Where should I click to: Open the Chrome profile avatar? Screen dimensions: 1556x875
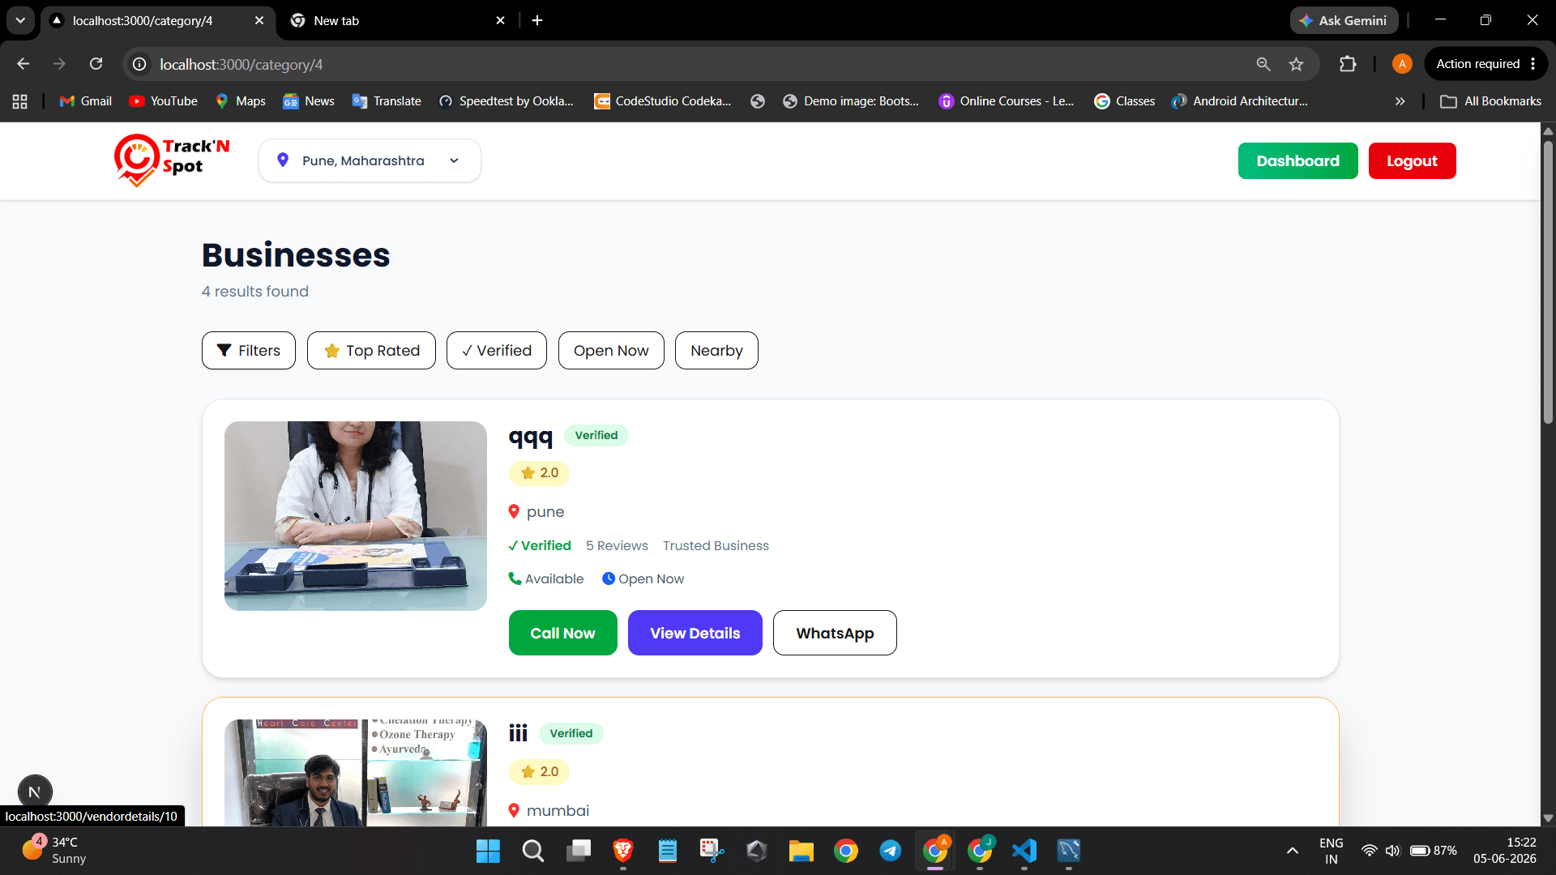click(1402, 64)
